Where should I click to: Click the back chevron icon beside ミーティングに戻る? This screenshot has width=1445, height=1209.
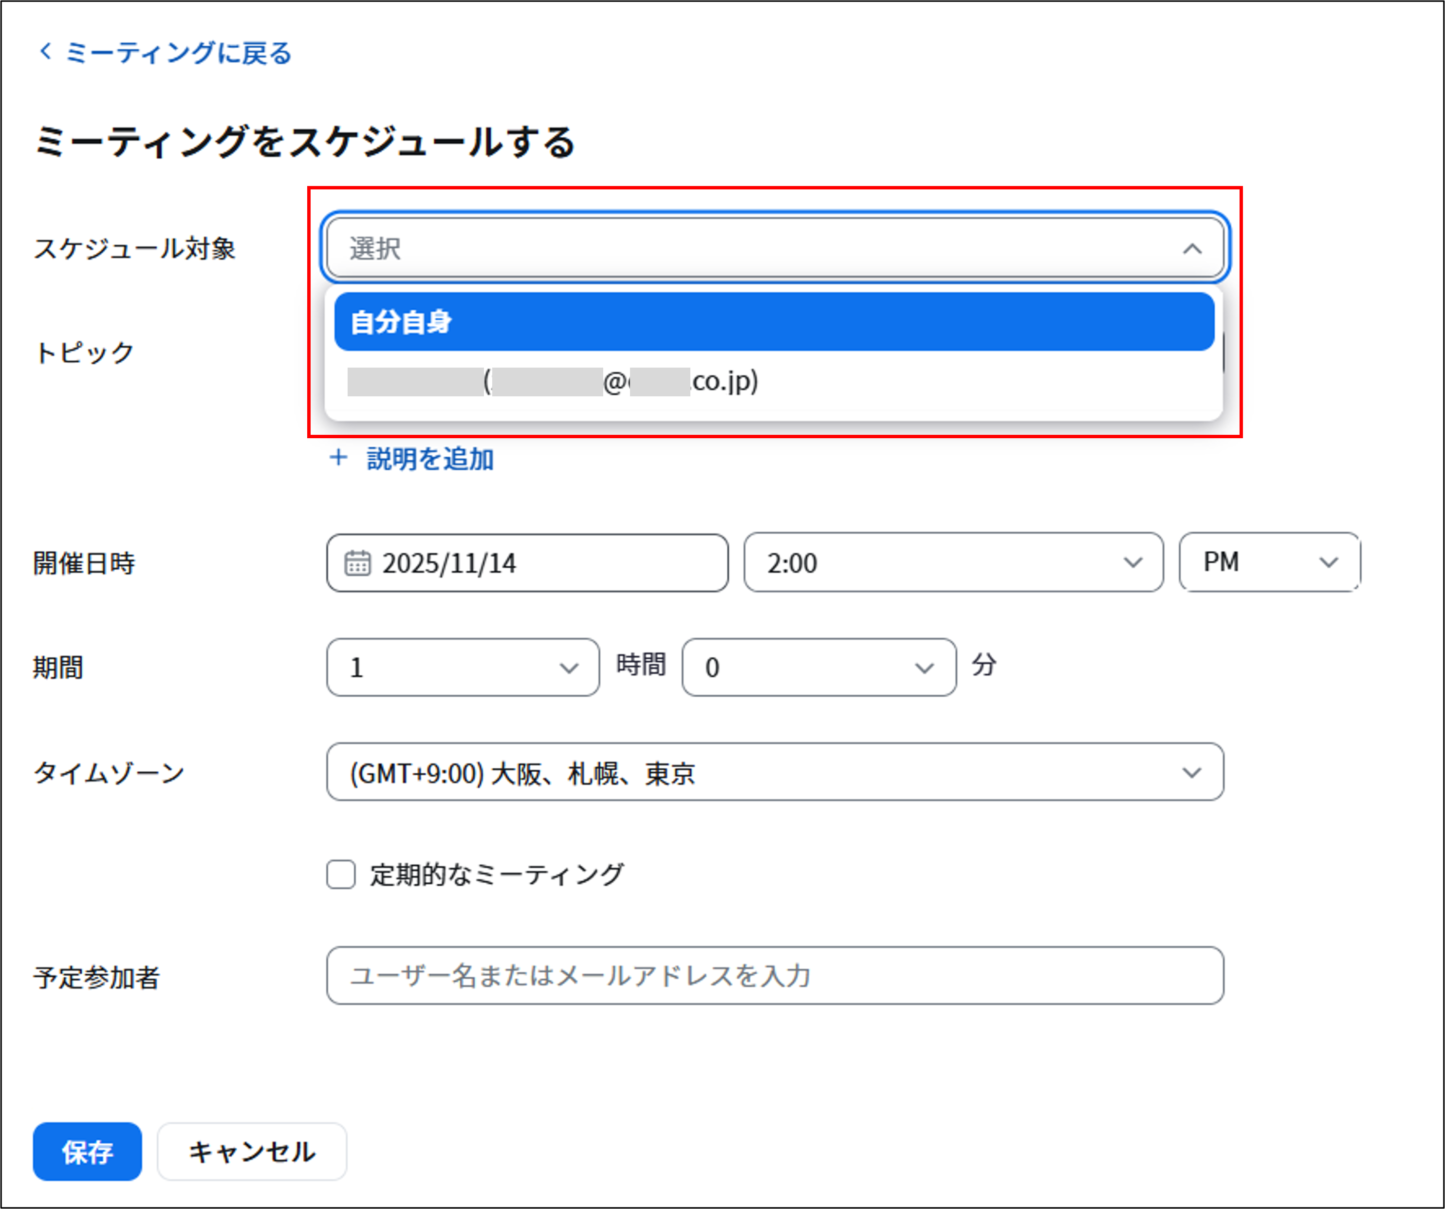[45, 52]
